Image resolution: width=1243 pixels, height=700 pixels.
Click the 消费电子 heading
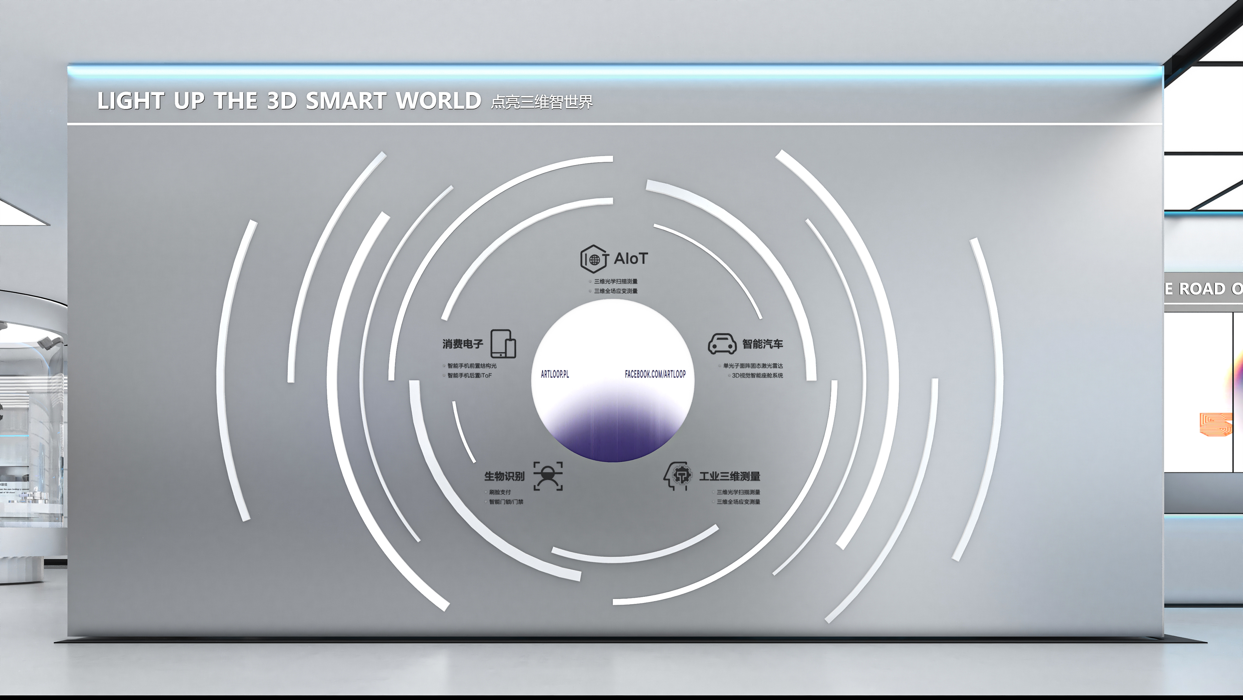pos(462,344)
